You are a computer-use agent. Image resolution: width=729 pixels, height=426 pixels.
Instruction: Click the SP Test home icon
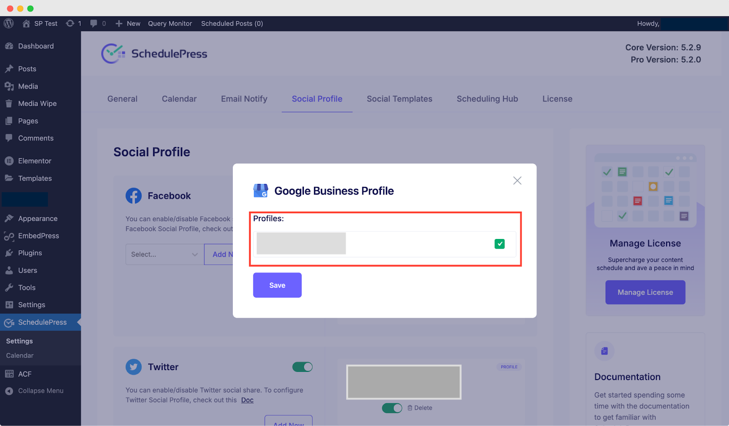tap(26, 23)
